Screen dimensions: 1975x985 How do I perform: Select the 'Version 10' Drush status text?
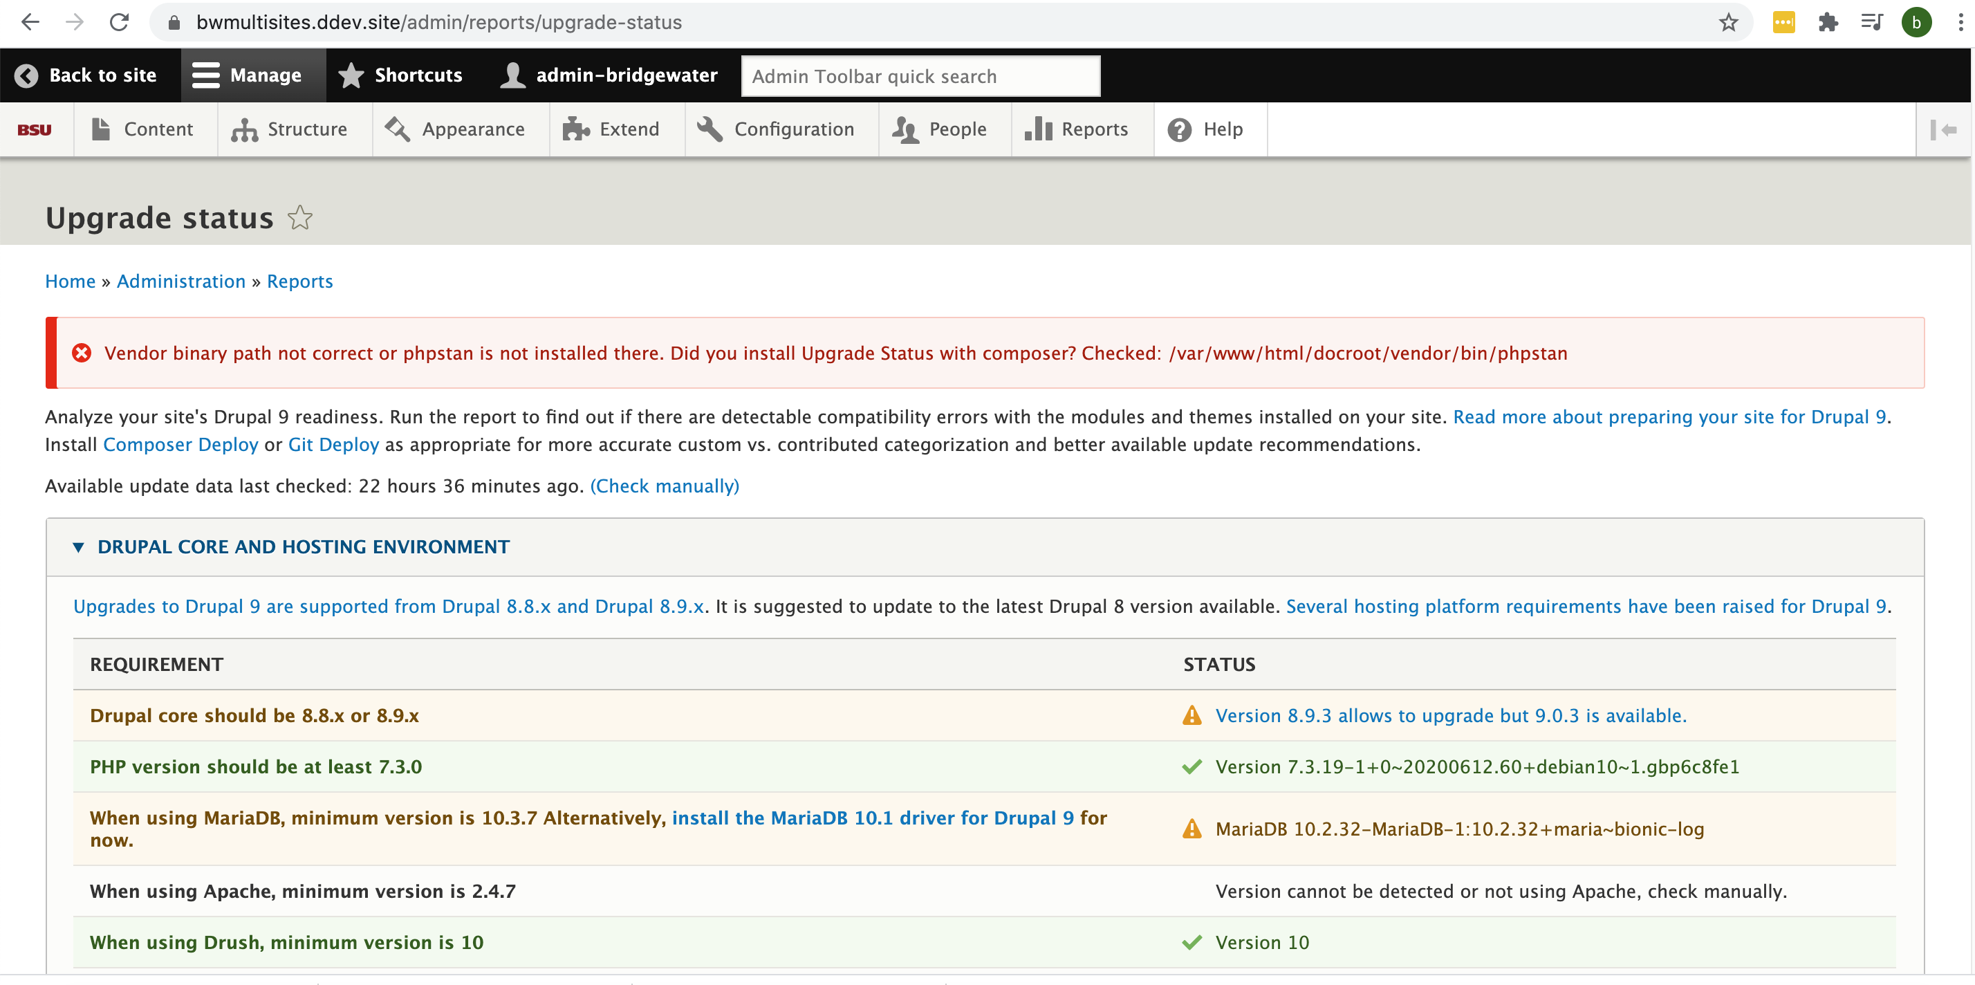pyautogui.click(x=1262, y=943)
